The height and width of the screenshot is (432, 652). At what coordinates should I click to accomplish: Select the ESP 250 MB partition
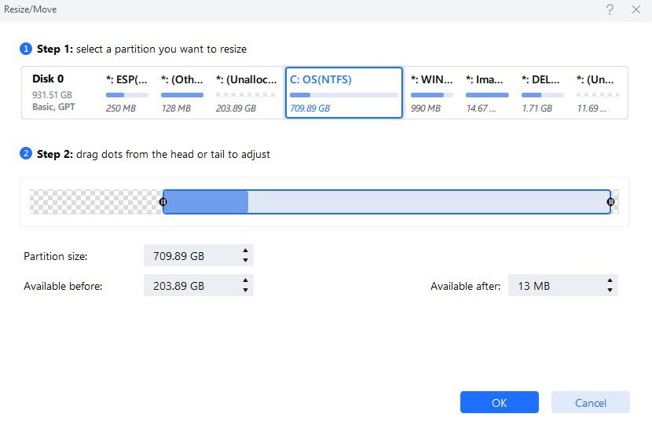[x=126, y=93]
